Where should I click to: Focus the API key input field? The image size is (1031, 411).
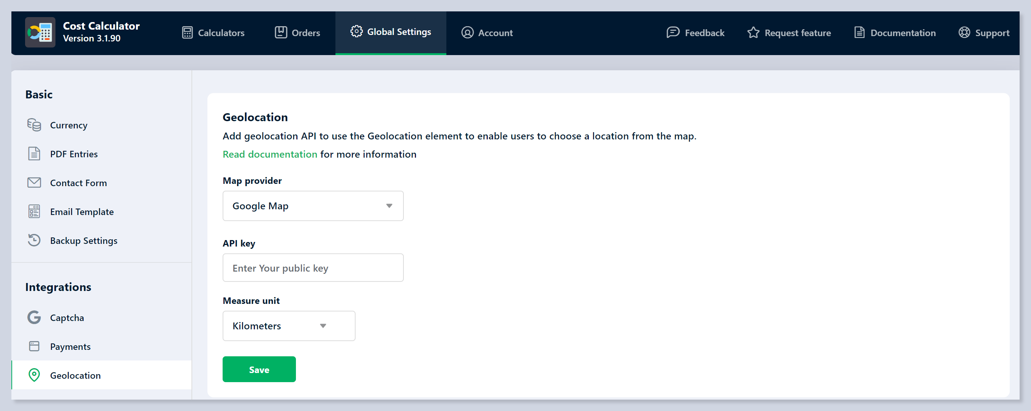pyautogui.click(x=313, y=268)
